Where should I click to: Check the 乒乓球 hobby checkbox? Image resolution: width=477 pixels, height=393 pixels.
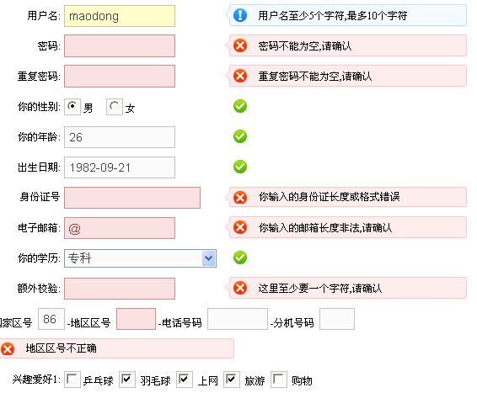[72, 379]
